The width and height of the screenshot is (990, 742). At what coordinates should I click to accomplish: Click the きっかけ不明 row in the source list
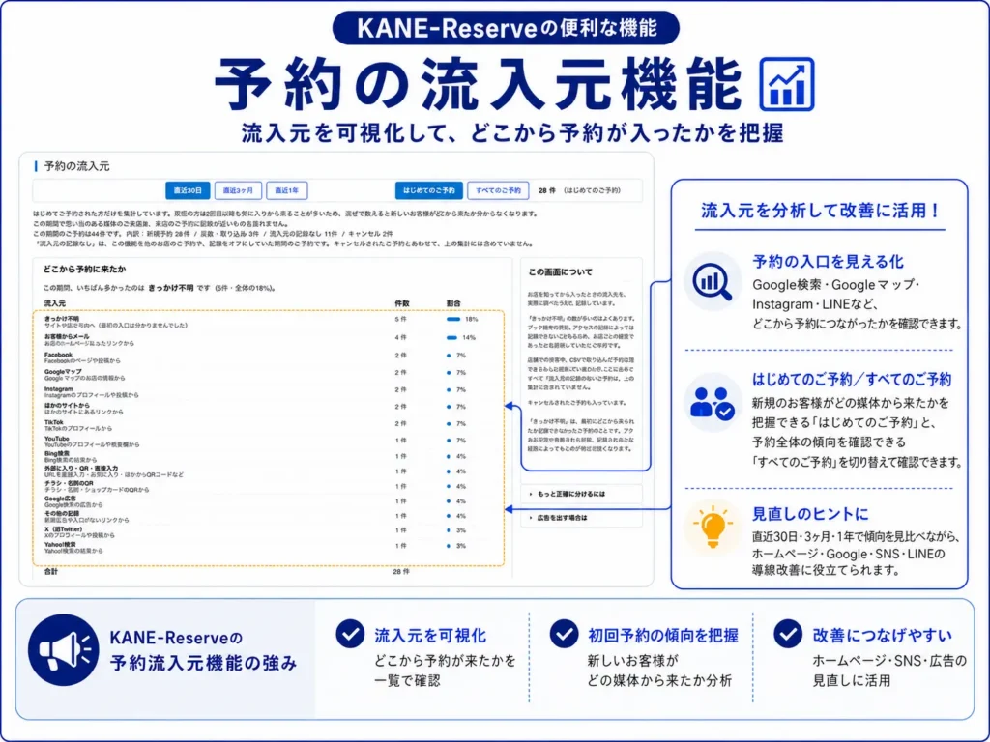268,322
